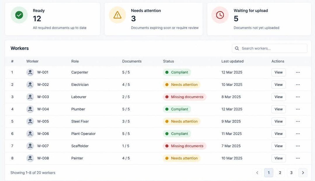Click the avatar icon for W-008
The height and width of the screenshot is (181, 315).
point(30,158)
